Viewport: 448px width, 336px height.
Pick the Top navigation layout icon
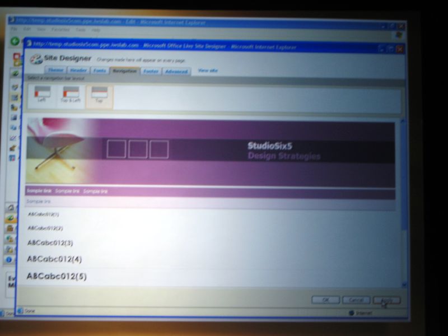coord(99,94)
